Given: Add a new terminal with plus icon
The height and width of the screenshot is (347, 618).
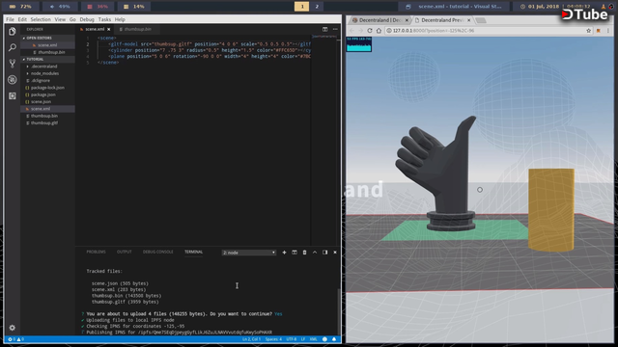Looking at the screenshot, I should [x=284, y=253].
